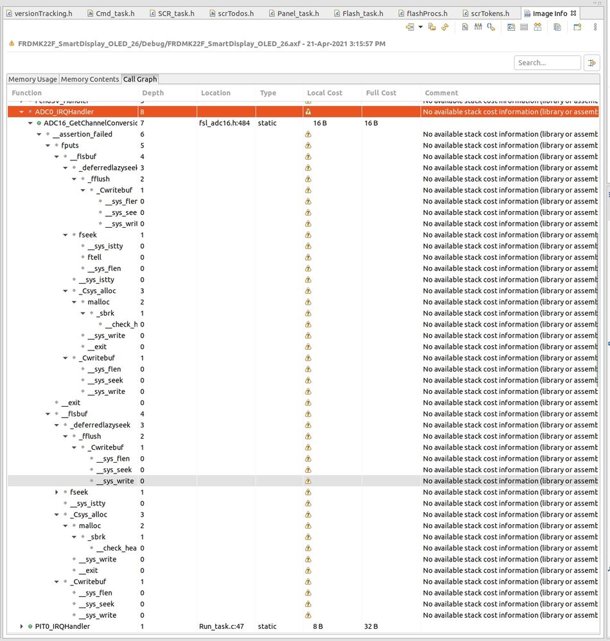Switch to the Memory Usage tab
This screenshot has width=610, height=641.
point(32,79)
